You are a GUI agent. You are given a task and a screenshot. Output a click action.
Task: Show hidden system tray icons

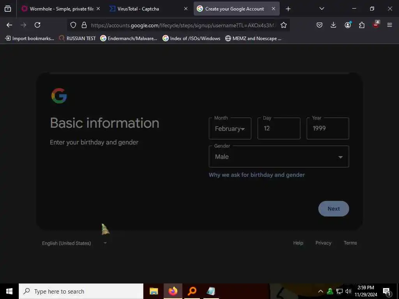click(321, 291)
